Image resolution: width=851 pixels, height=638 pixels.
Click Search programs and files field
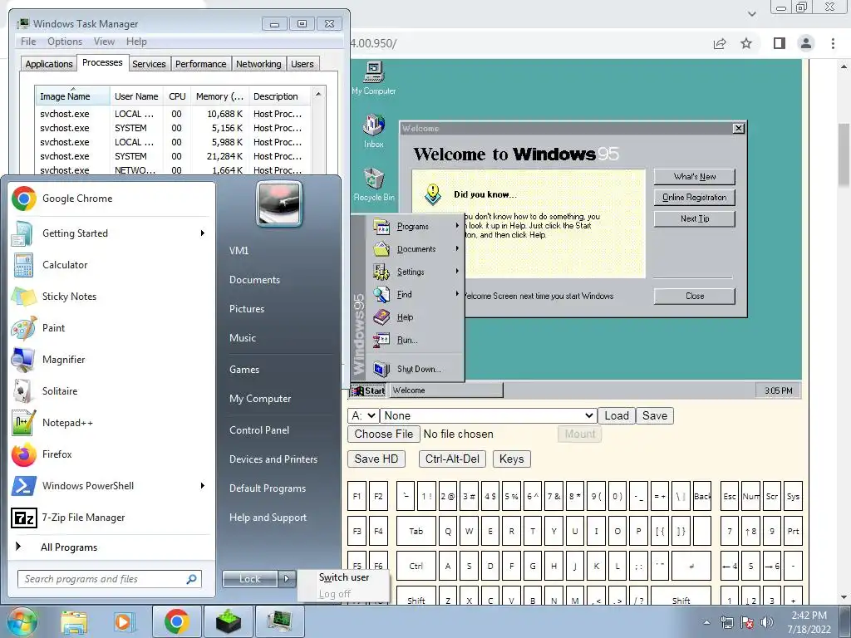pos(110,579)
